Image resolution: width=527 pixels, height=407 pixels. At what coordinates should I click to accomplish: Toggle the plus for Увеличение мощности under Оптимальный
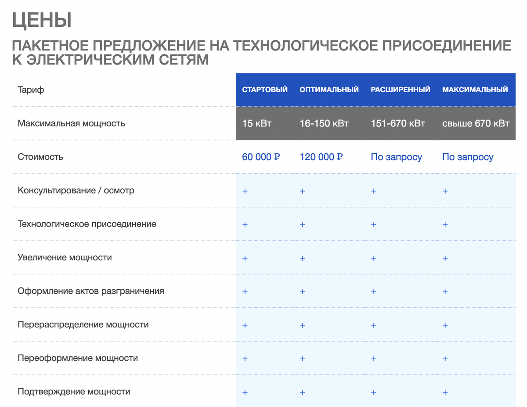coord(302,258)
